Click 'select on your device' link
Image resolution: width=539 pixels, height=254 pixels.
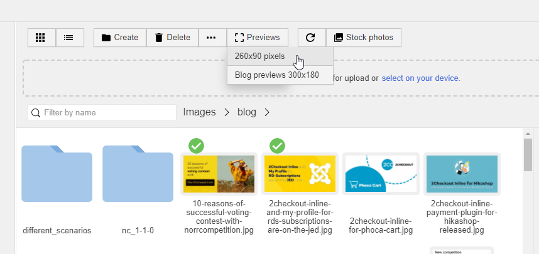pyautogui.click(x=420, y=78)
